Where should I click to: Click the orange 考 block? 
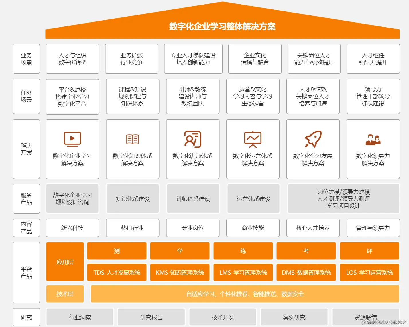pos(306,251)
